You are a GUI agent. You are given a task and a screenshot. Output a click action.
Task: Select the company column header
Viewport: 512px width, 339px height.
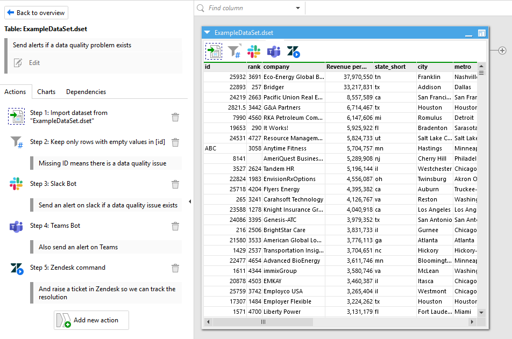[x=294, y=67]
